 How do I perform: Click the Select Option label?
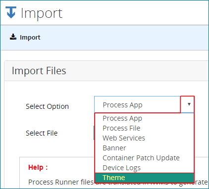click(x=47, y=106)
